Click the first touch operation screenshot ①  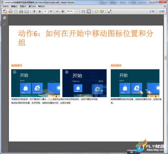click(x=36, y=83)
